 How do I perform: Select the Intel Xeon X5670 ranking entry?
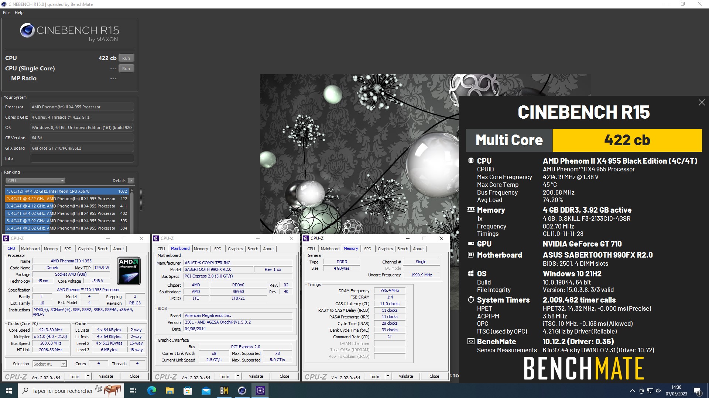pyautogui.click(x=67, y=191)
